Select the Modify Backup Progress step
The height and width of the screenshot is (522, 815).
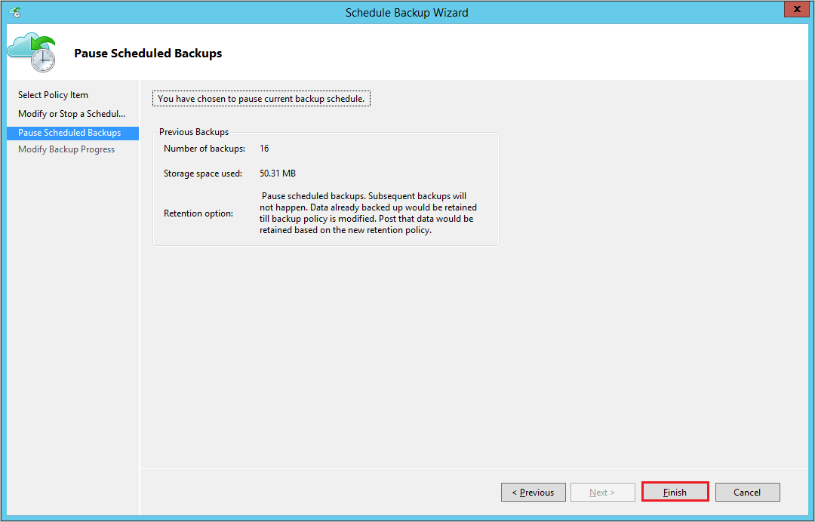pyautogui.click(x=66, y=149)
